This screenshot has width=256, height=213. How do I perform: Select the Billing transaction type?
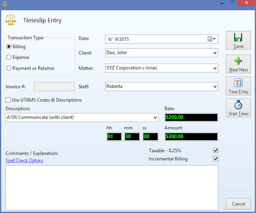(9, 46)
